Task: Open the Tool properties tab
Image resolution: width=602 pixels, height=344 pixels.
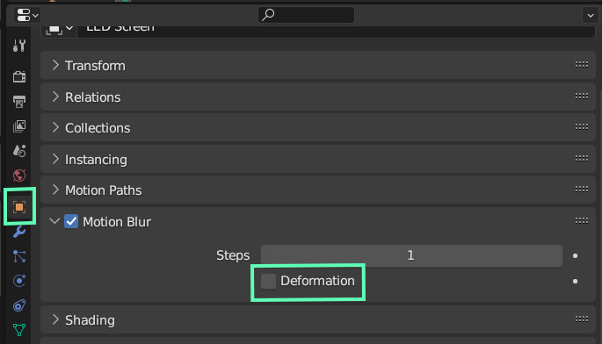Action: point(18,46)
